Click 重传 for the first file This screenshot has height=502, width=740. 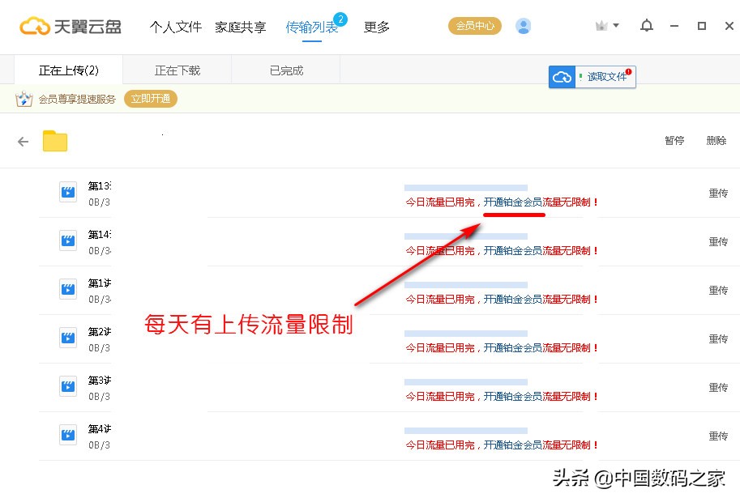coord(716,193)
